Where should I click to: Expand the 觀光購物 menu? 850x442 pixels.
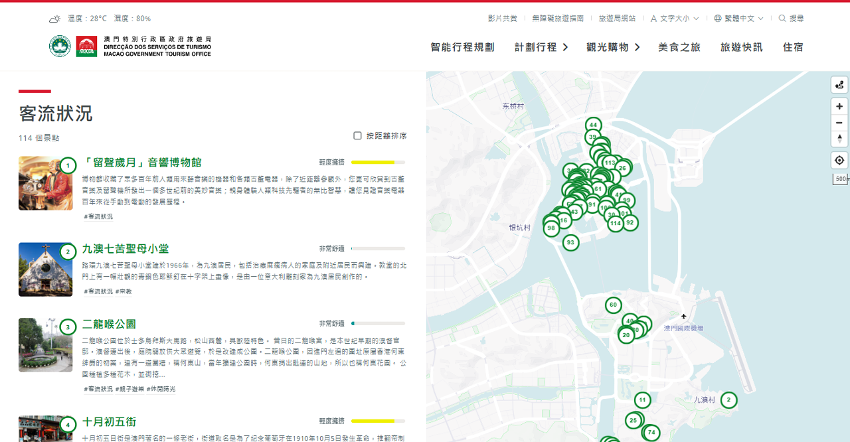612,47
